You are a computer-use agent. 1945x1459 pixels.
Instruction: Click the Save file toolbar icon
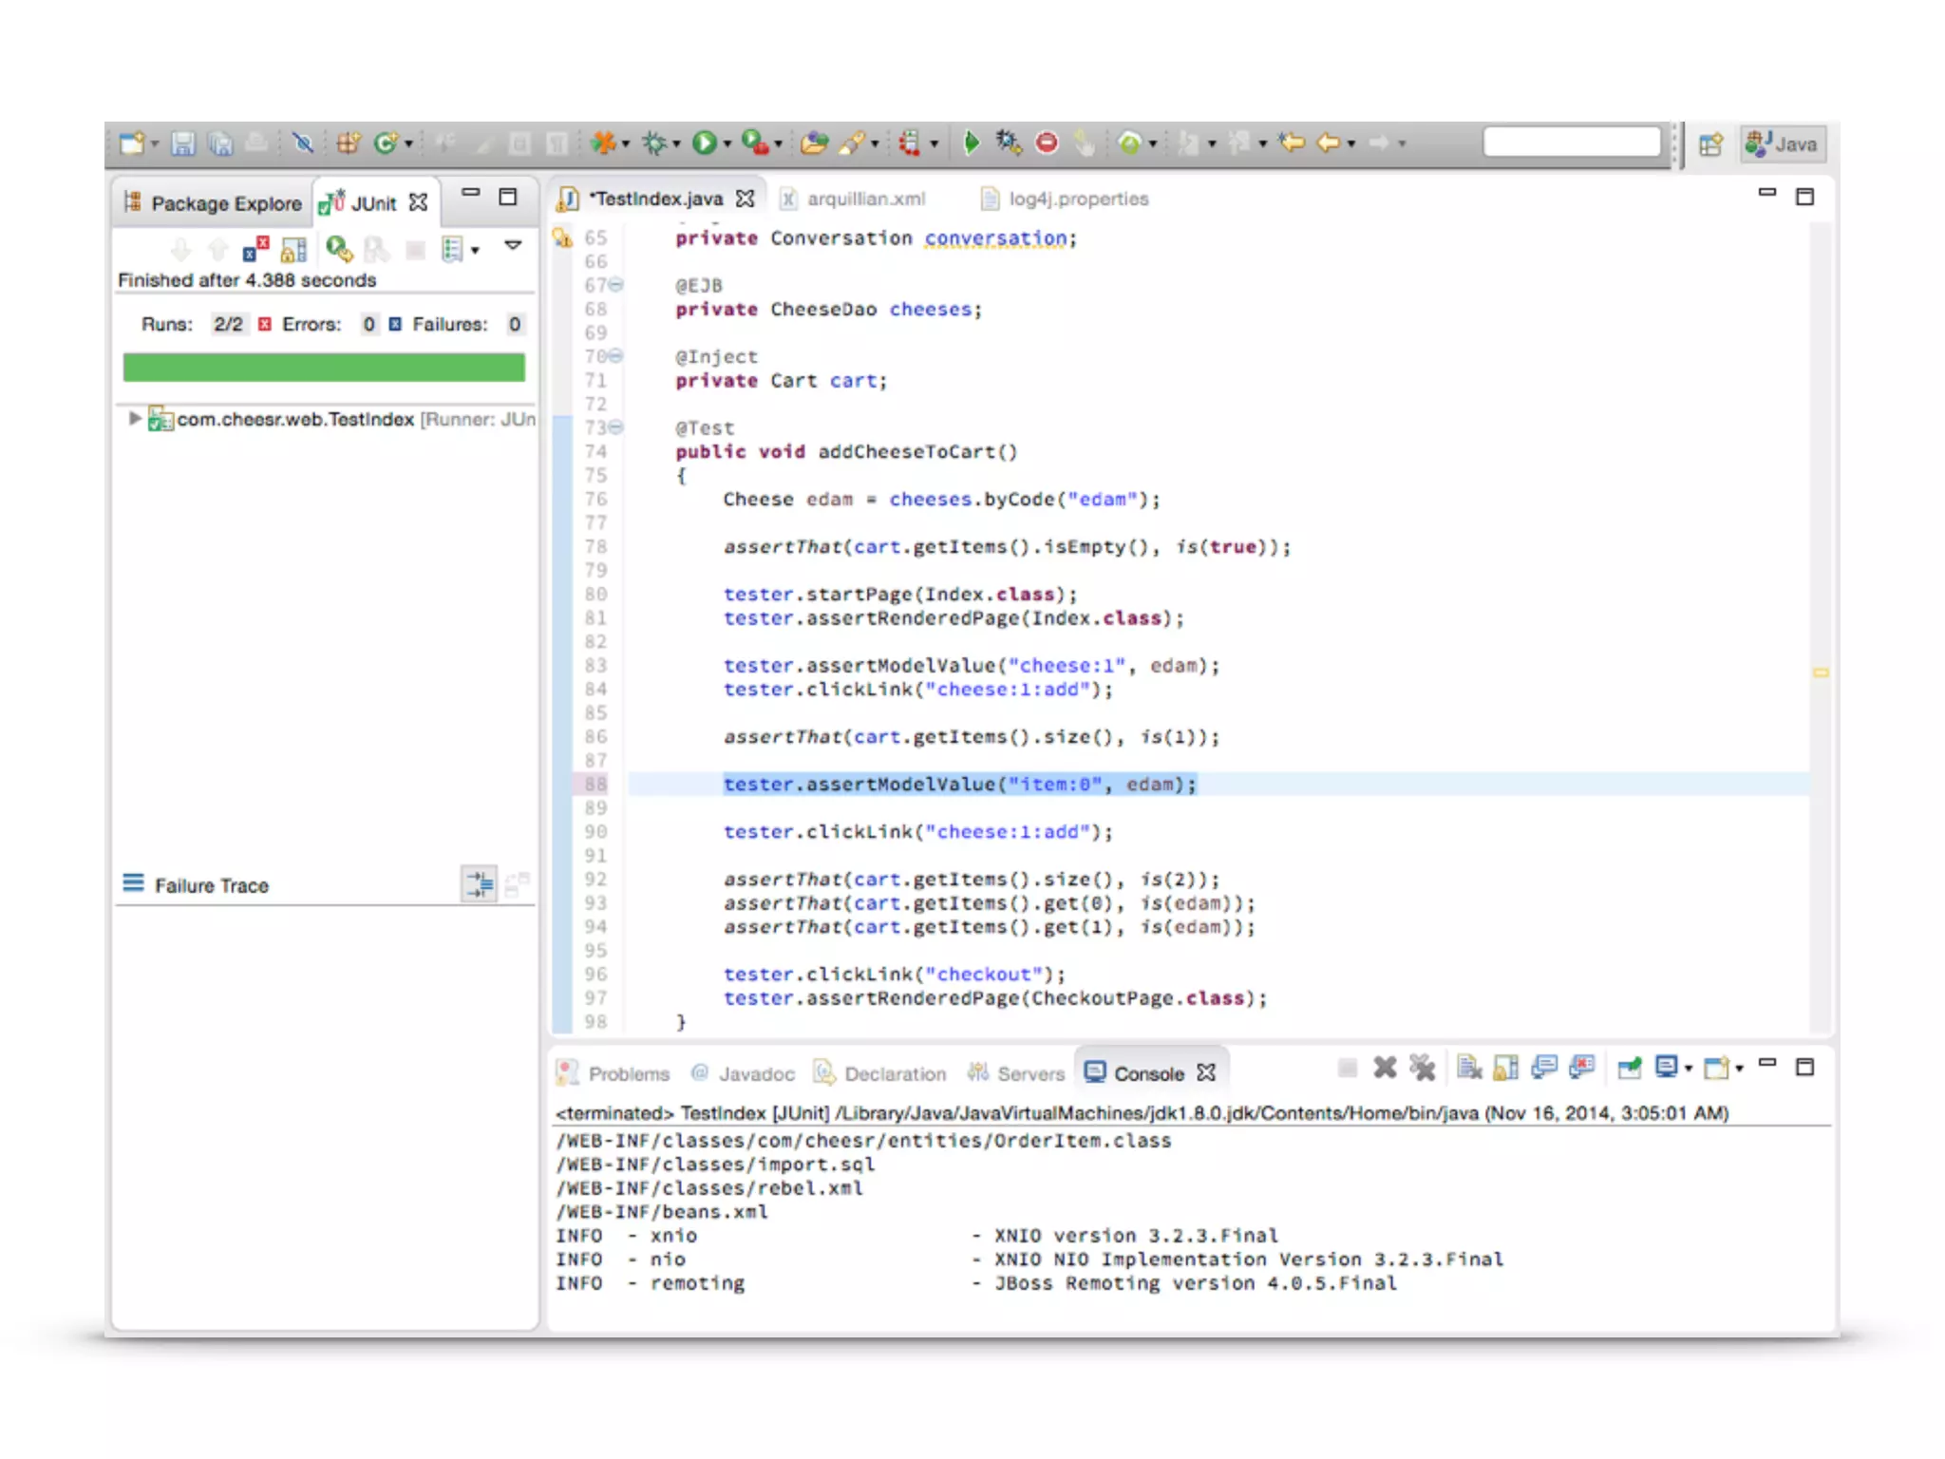[x=182, y=143]
